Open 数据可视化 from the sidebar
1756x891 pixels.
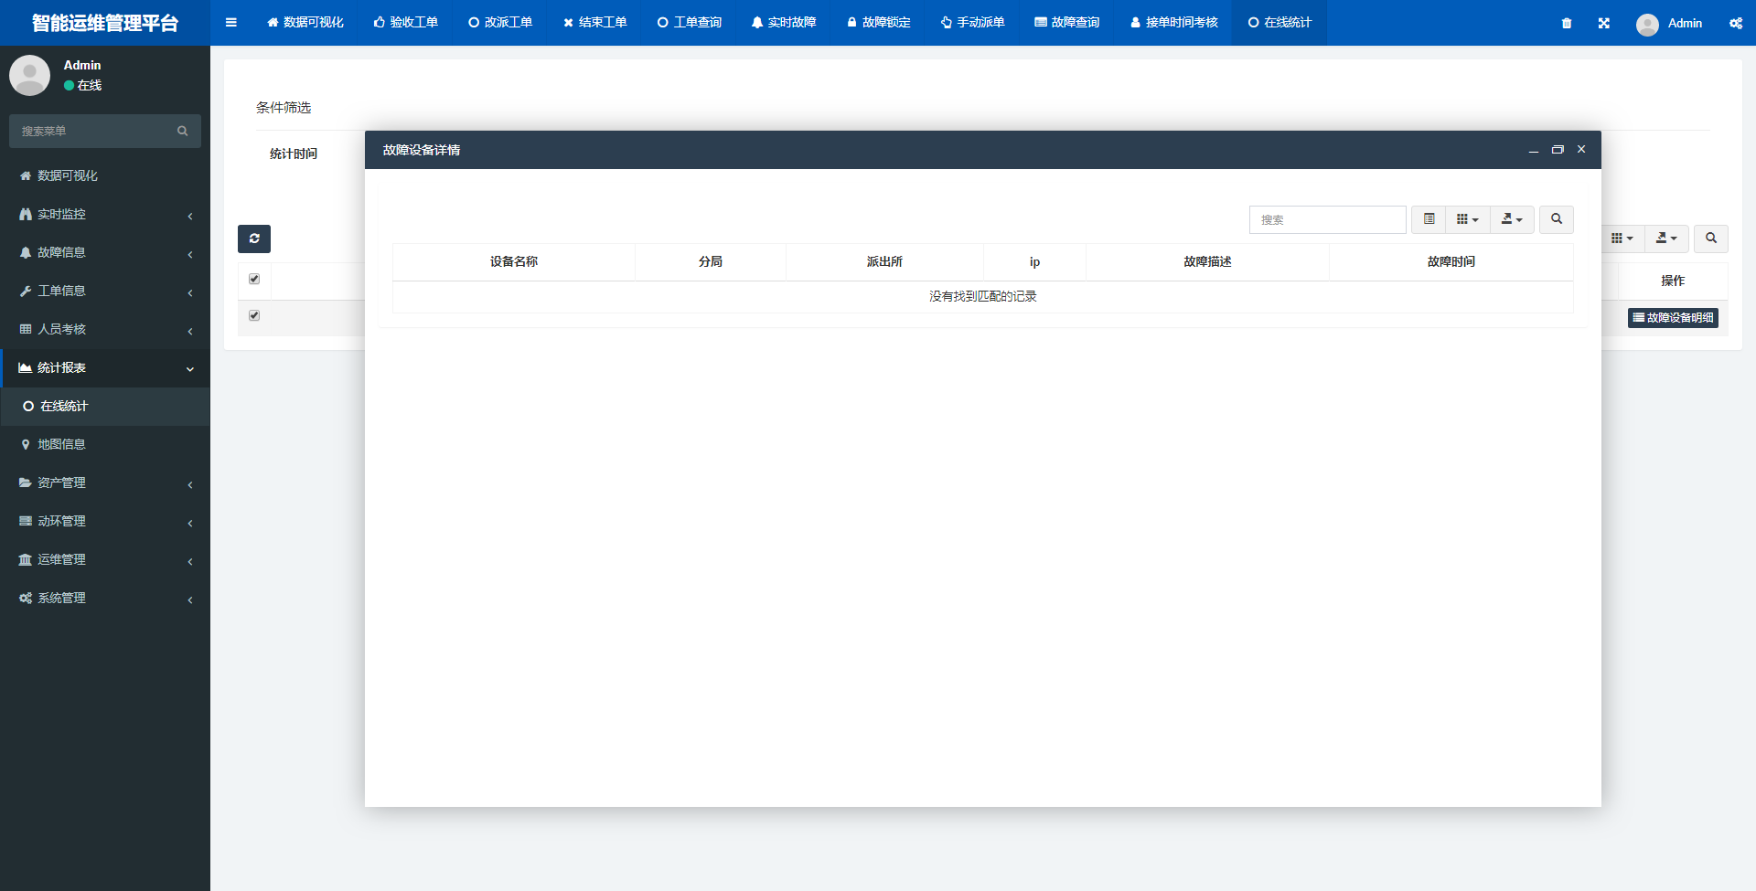pos(105,175)
